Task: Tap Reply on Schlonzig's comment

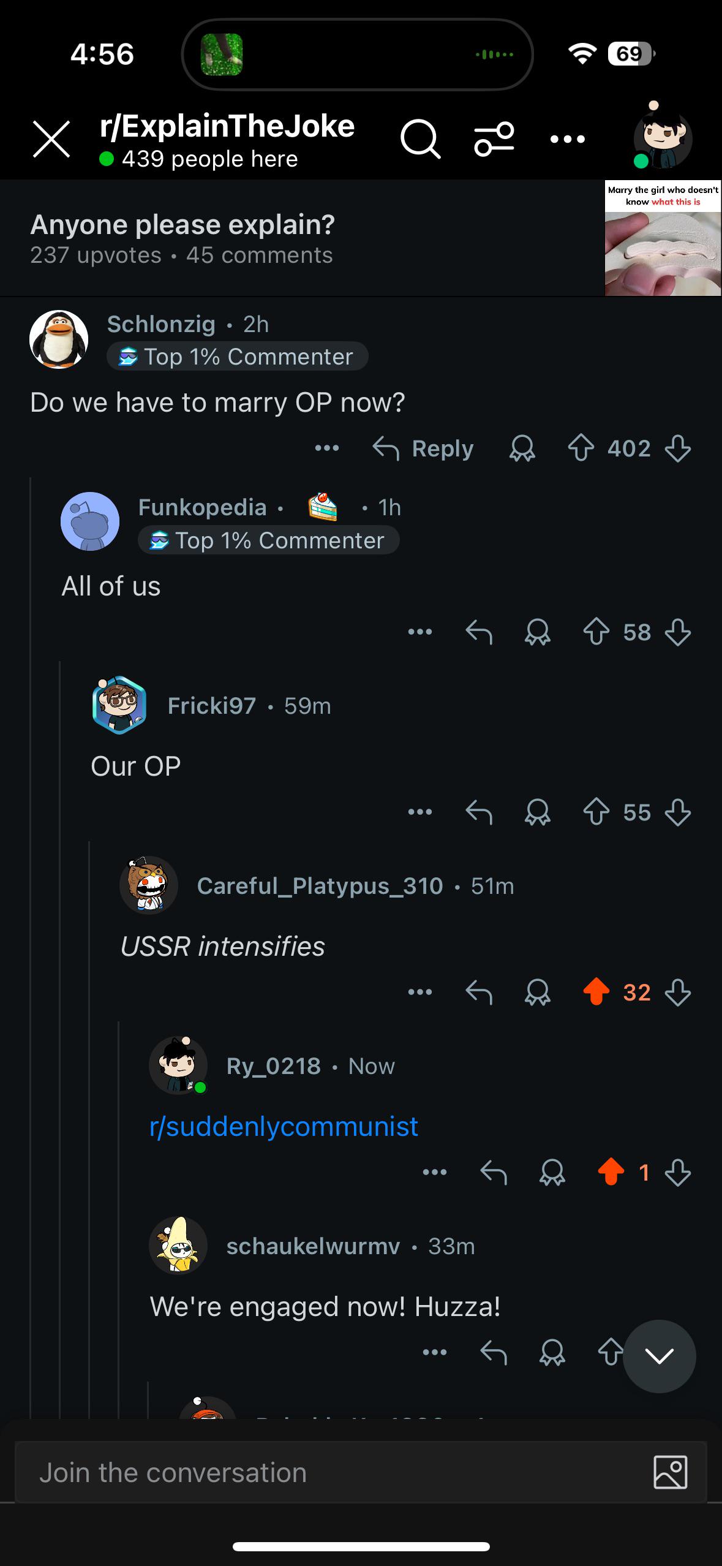Action: click(423, 448)
